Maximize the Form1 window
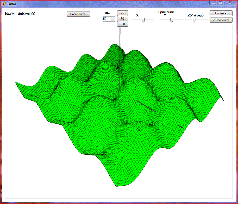 pos(220,3)
